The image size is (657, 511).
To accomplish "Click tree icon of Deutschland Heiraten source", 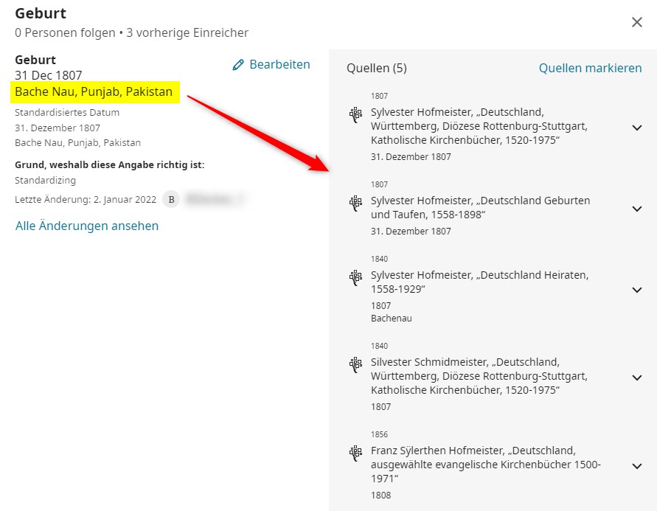I will click(355, 277).
